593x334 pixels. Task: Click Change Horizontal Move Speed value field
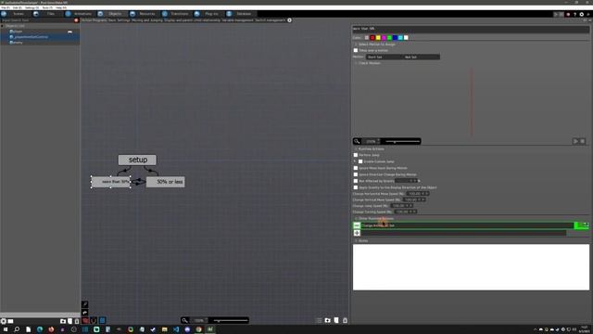[x=417, y=194]
